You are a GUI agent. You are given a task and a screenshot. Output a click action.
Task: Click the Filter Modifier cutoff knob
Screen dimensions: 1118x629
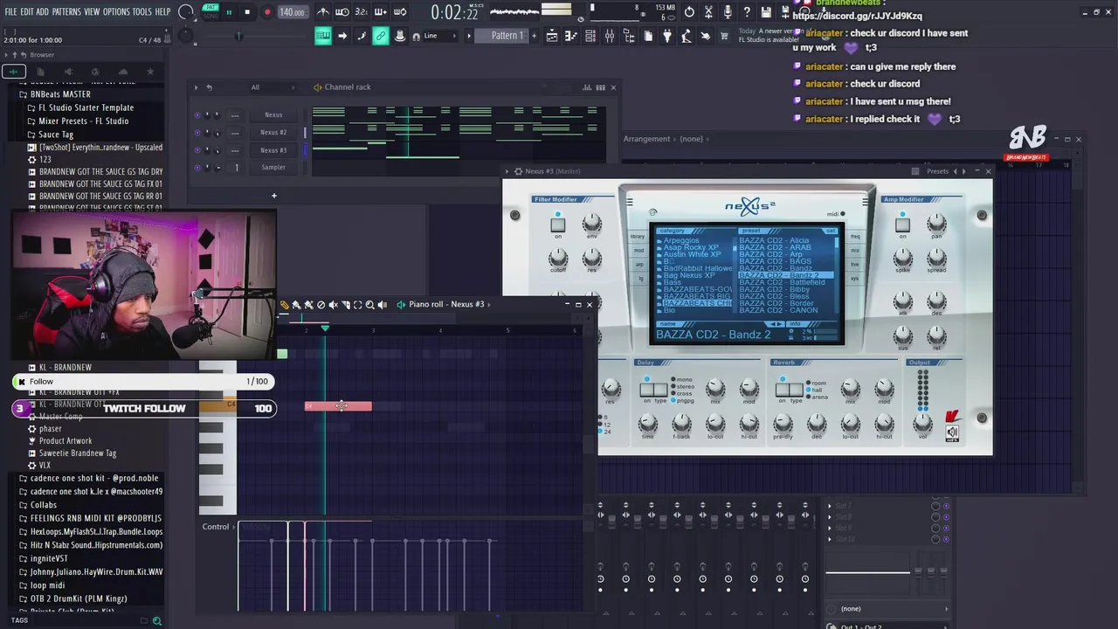tap(557, 259)
